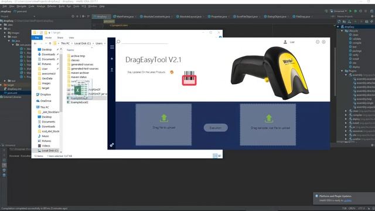This screenshot has height=211, width=375.
Task: Switch to MainFrame.java editor tab
Action: [124, 16]
